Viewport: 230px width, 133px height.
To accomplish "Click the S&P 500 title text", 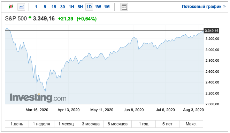I will coord(16,19).
